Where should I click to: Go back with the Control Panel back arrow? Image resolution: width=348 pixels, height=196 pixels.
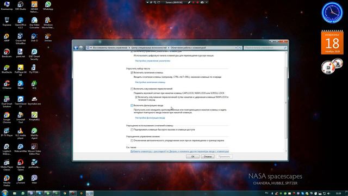click(76, 47)
